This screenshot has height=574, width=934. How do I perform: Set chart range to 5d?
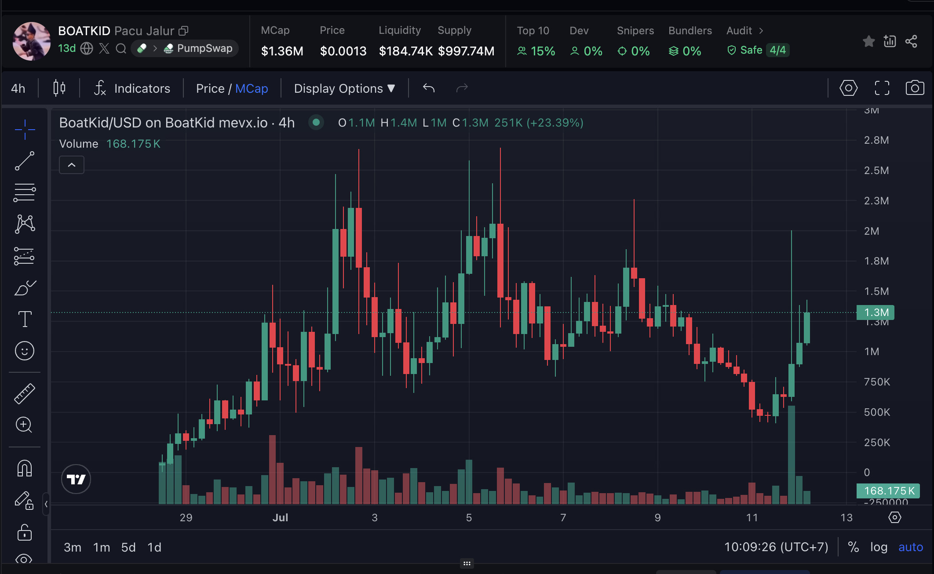pos(128,547)
